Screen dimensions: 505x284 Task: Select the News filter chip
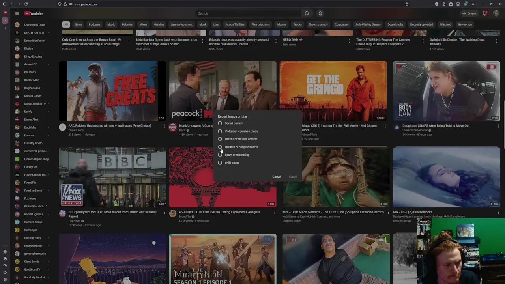pyautogui.click(x=79, y=24)
